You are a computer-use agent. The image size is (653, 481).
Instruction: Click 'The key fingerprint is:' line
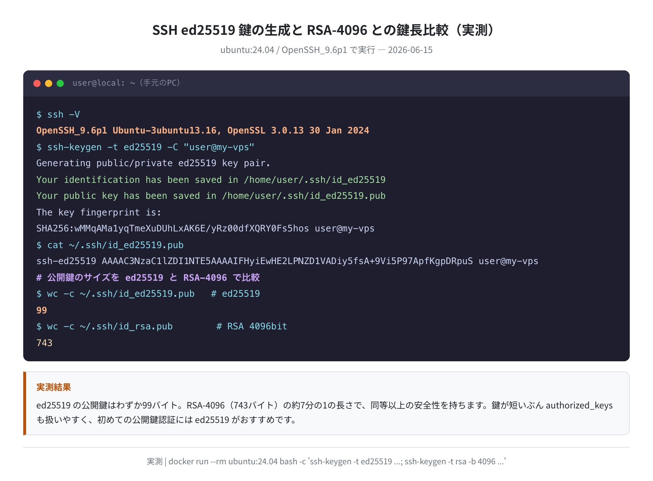click(99, 213)
